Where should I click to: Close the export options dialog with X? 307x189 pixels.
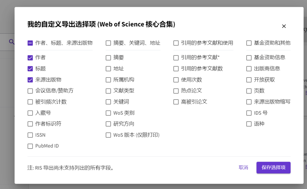tap(284, 26)
